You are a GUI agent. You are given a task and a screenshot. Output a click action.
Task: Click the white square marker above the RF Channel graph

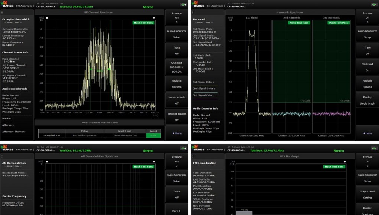(x=47, y=17)
